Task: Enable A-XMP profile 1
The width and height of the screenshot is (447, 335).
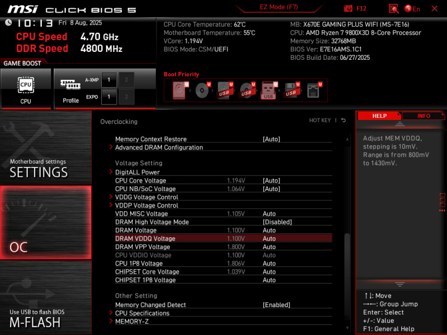Action: pyautogui.click(x=109, y=80)
